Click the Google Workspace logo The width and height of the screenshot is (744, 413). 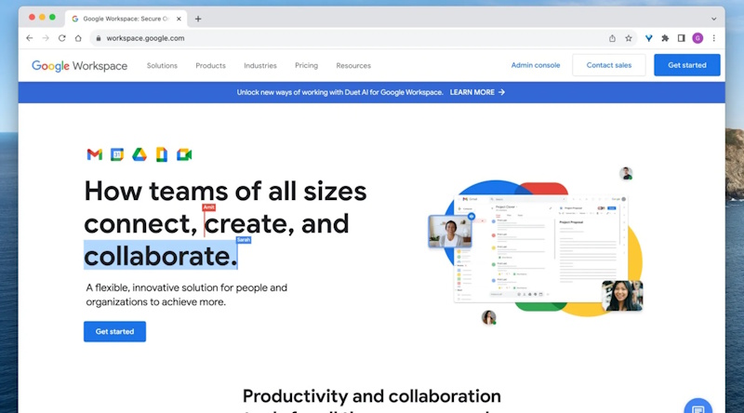pos(79,65)
